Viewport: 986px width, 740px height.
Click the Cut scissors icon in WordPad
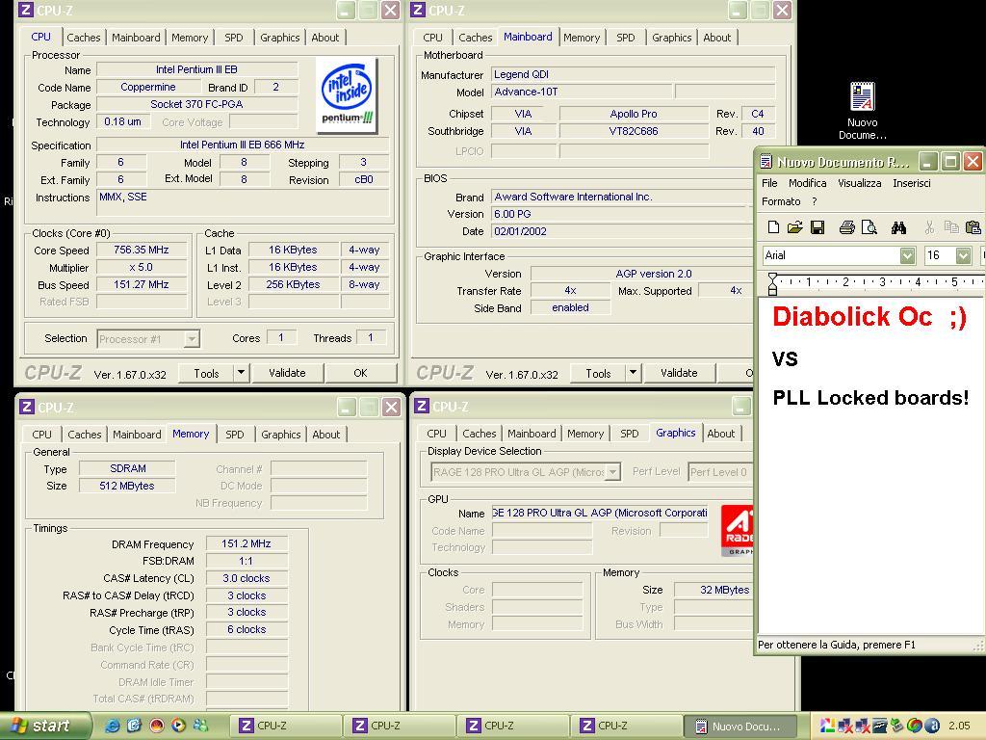pyautogui.click(x=929, y=227)
